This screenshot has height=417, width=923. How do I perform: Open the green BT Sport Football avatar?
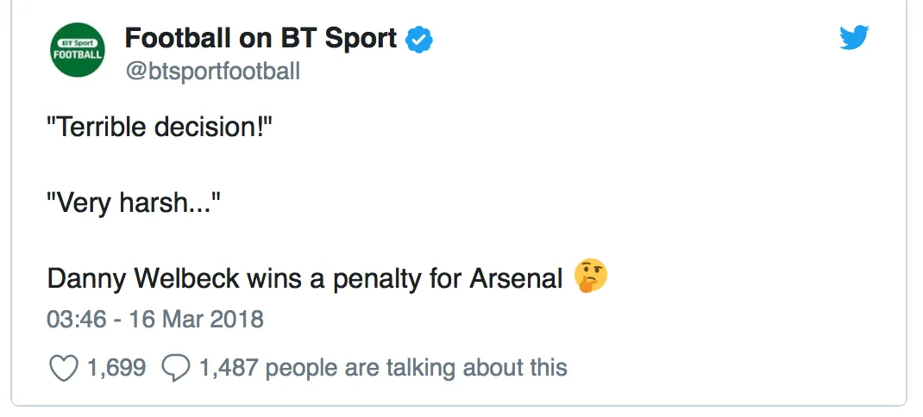point(77,49)
